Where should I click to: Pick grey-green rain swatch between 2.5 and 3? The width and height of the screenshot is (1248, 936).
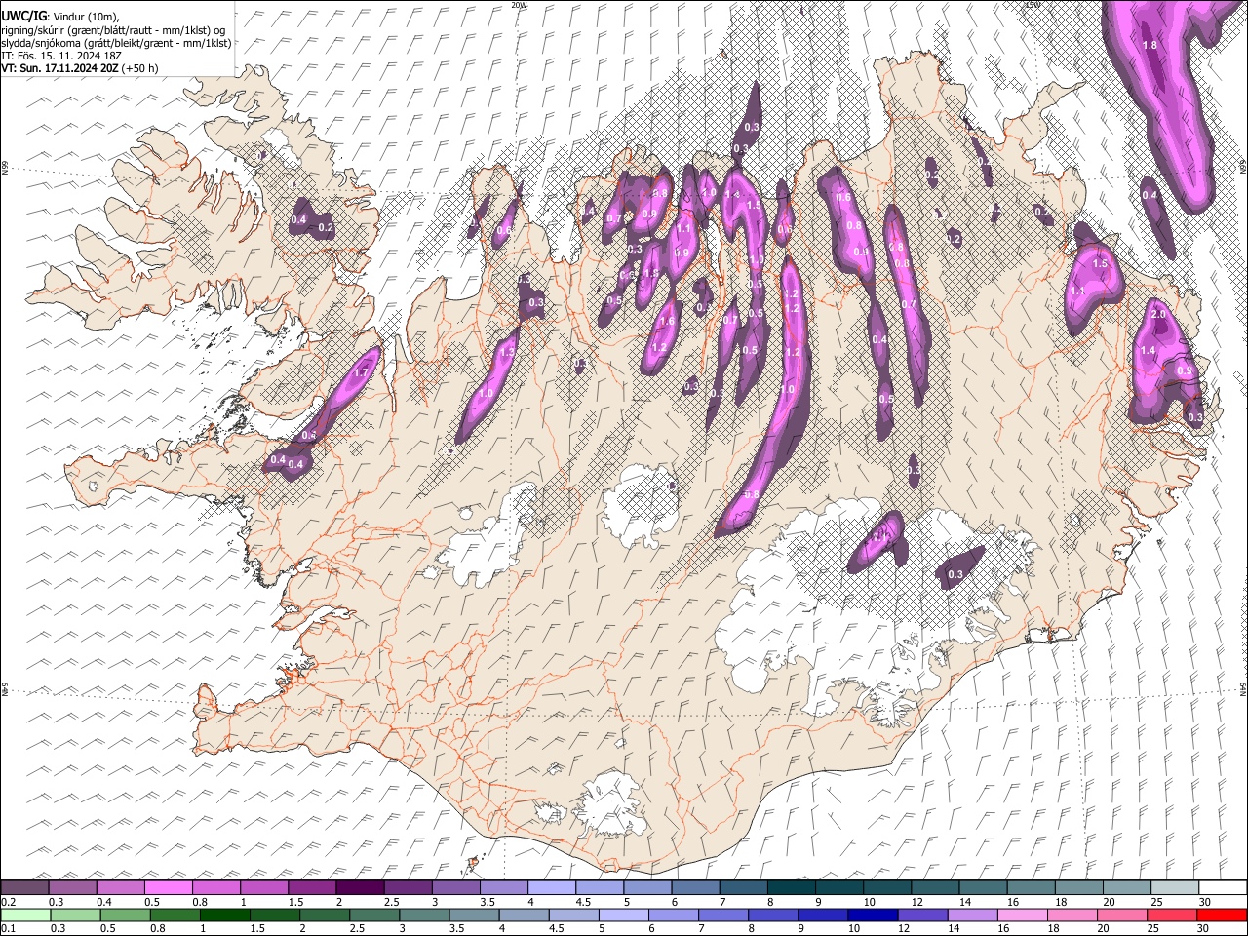(373, 915)
